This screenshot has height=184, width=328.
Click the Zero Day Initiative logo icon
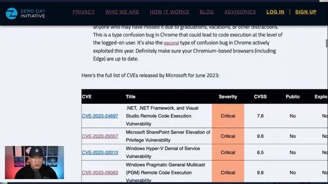(x=11, y=14)
